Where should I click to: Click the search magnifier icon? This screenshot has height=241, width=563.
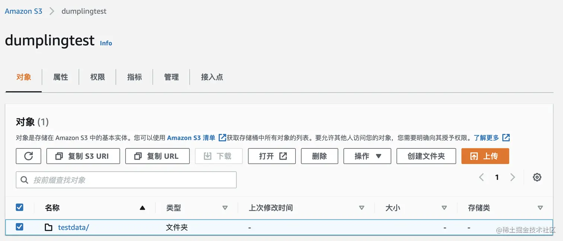pos(25,180)
